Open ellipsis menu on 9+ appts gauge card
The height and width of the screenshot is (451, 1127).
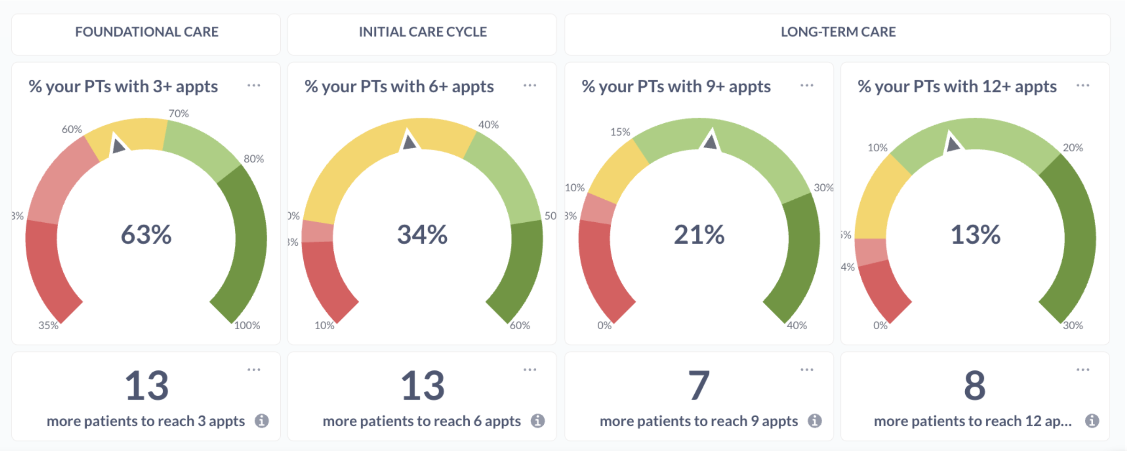pos(807,85)
